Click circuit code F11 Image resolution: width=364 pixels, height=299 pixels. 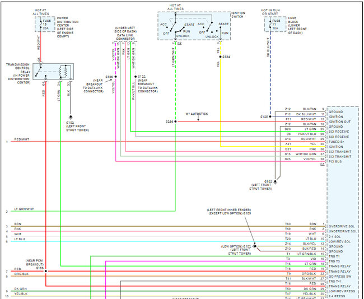[288, 119]
